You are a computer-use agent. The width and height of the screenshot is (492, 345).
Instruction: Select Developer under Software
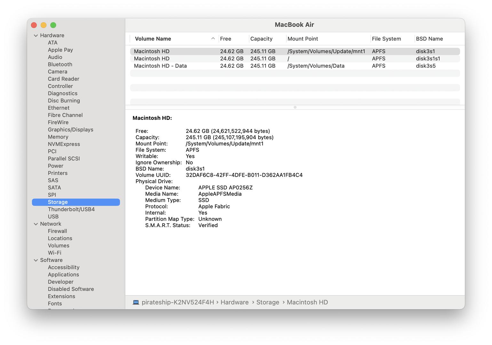(61, 282)
